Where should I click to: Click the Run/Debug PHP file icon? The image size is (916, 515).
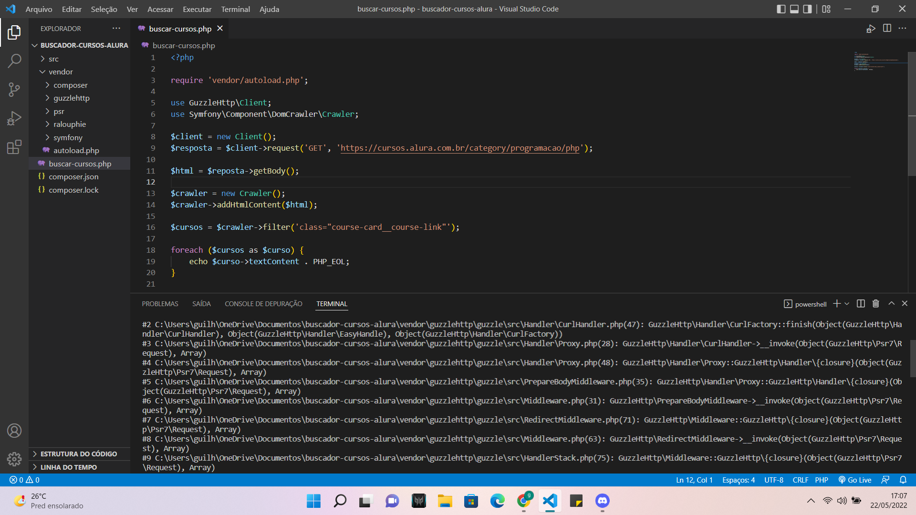click(871, 29)
